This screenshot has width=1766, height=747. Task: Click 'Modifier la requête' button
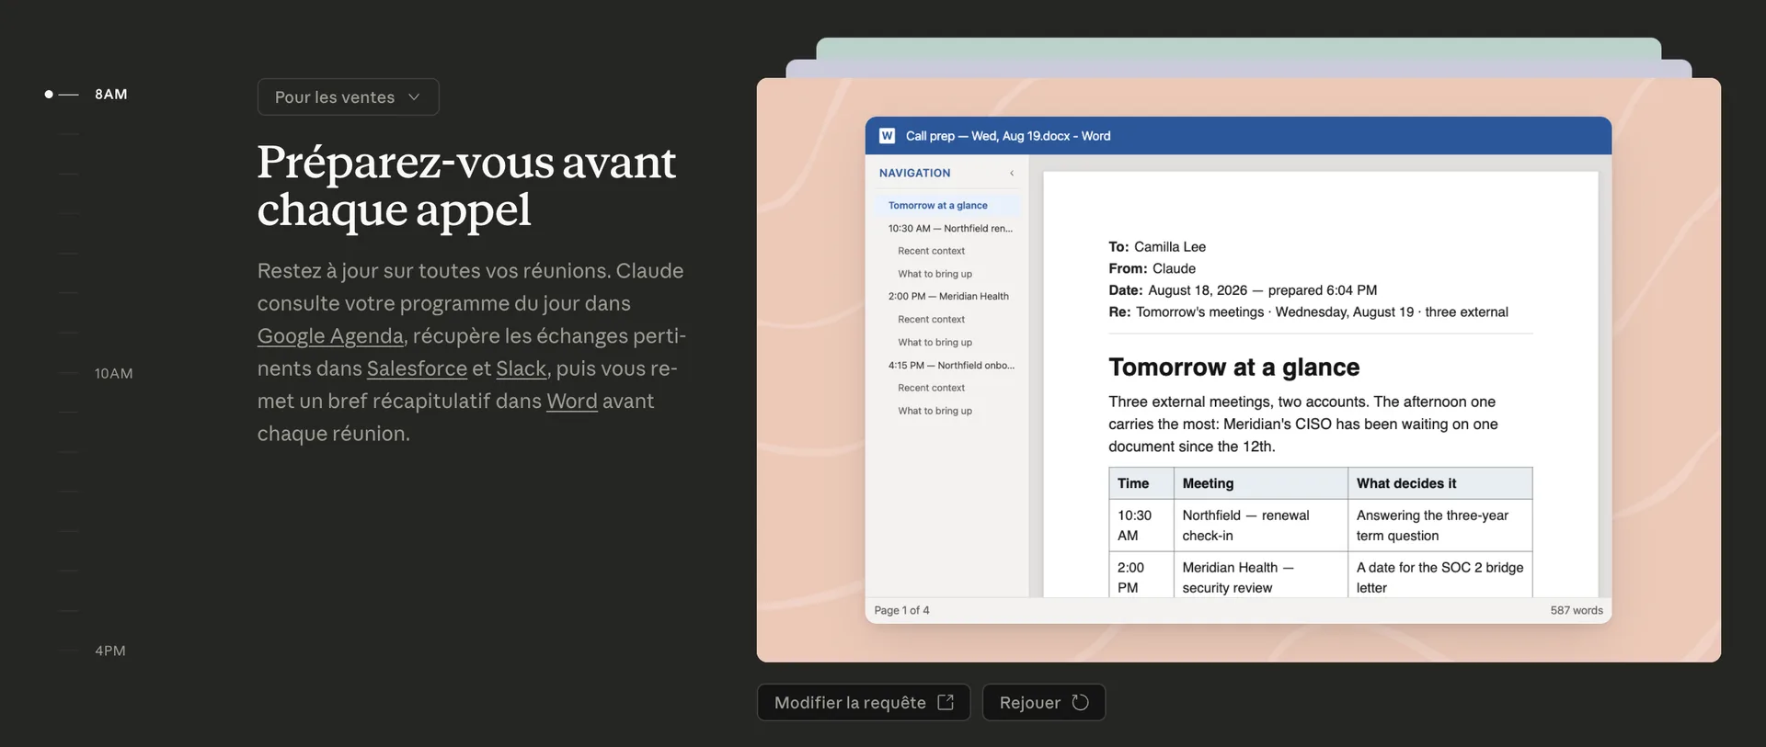(863, 703)
